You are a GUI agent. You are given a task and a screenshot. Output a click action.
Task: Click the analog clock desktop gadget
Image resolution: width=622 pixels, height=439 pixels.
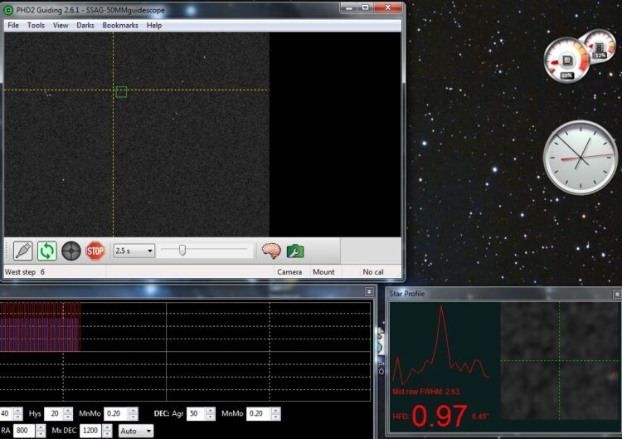[581, 158]
